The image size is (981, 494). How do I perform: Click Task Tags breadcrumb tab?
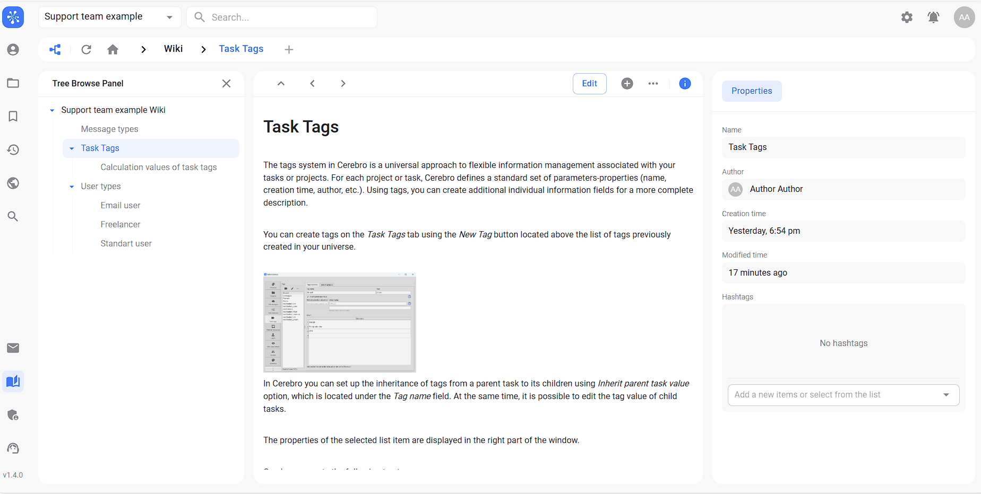(241, 49)
